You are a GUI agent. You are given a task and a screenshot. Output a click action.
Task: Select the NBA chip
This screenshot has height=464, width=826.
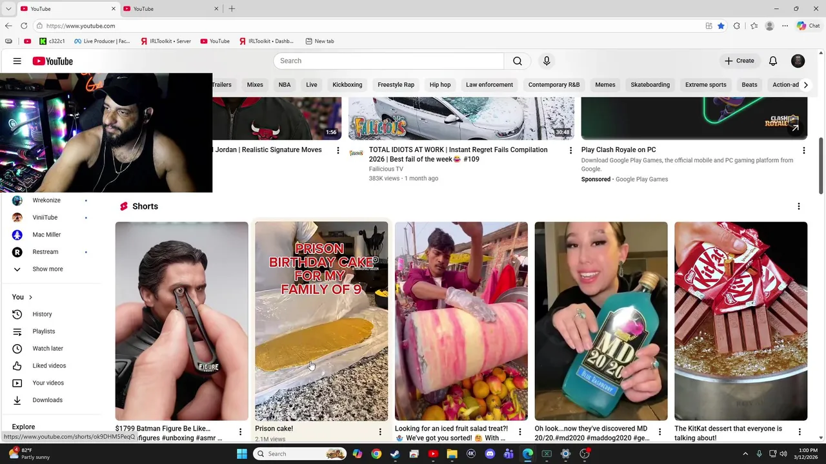(x=285, y=84)
